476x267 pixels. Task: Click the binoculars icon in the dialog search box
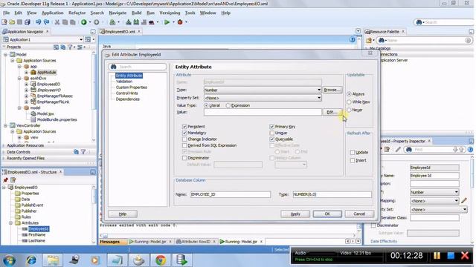click(x=114, y=67)
